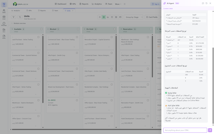Open Team in top navigation
214x134 pixels.
tap(109, 4)
